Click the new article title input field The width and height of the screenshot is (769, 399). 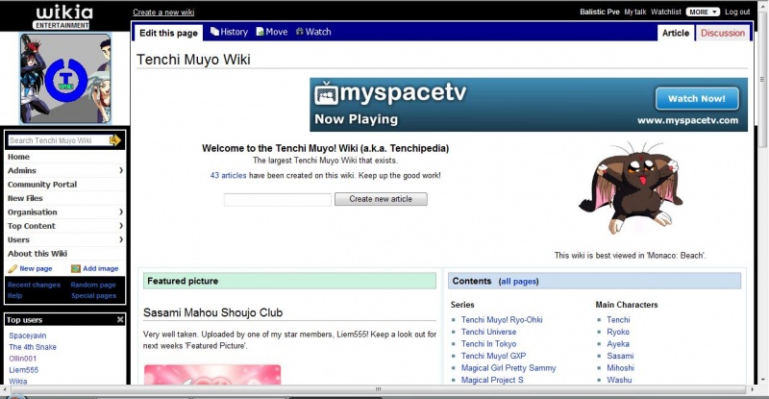point(278,200)
